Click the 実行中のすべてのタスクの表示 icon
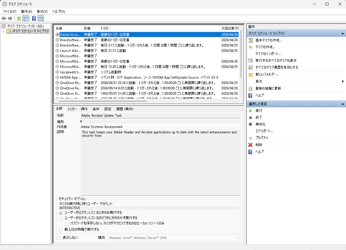The height and width of the screenshot is (250, 346). (x=250, y=61)
